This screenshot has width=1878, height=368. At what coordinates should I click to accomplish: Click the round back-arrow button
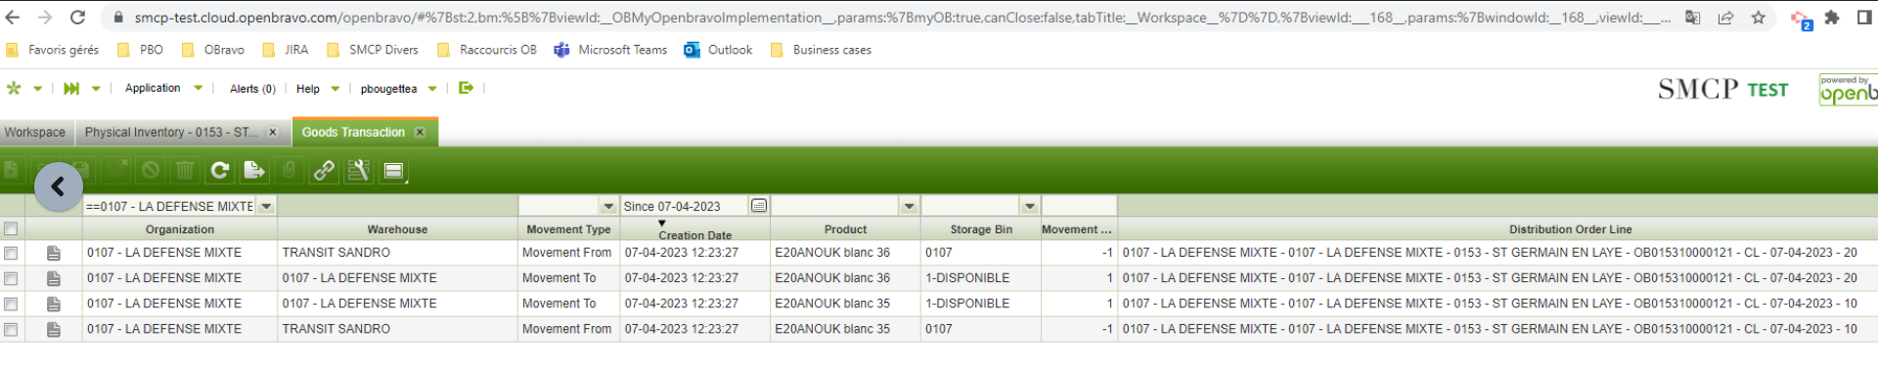[x=59, y=185]
